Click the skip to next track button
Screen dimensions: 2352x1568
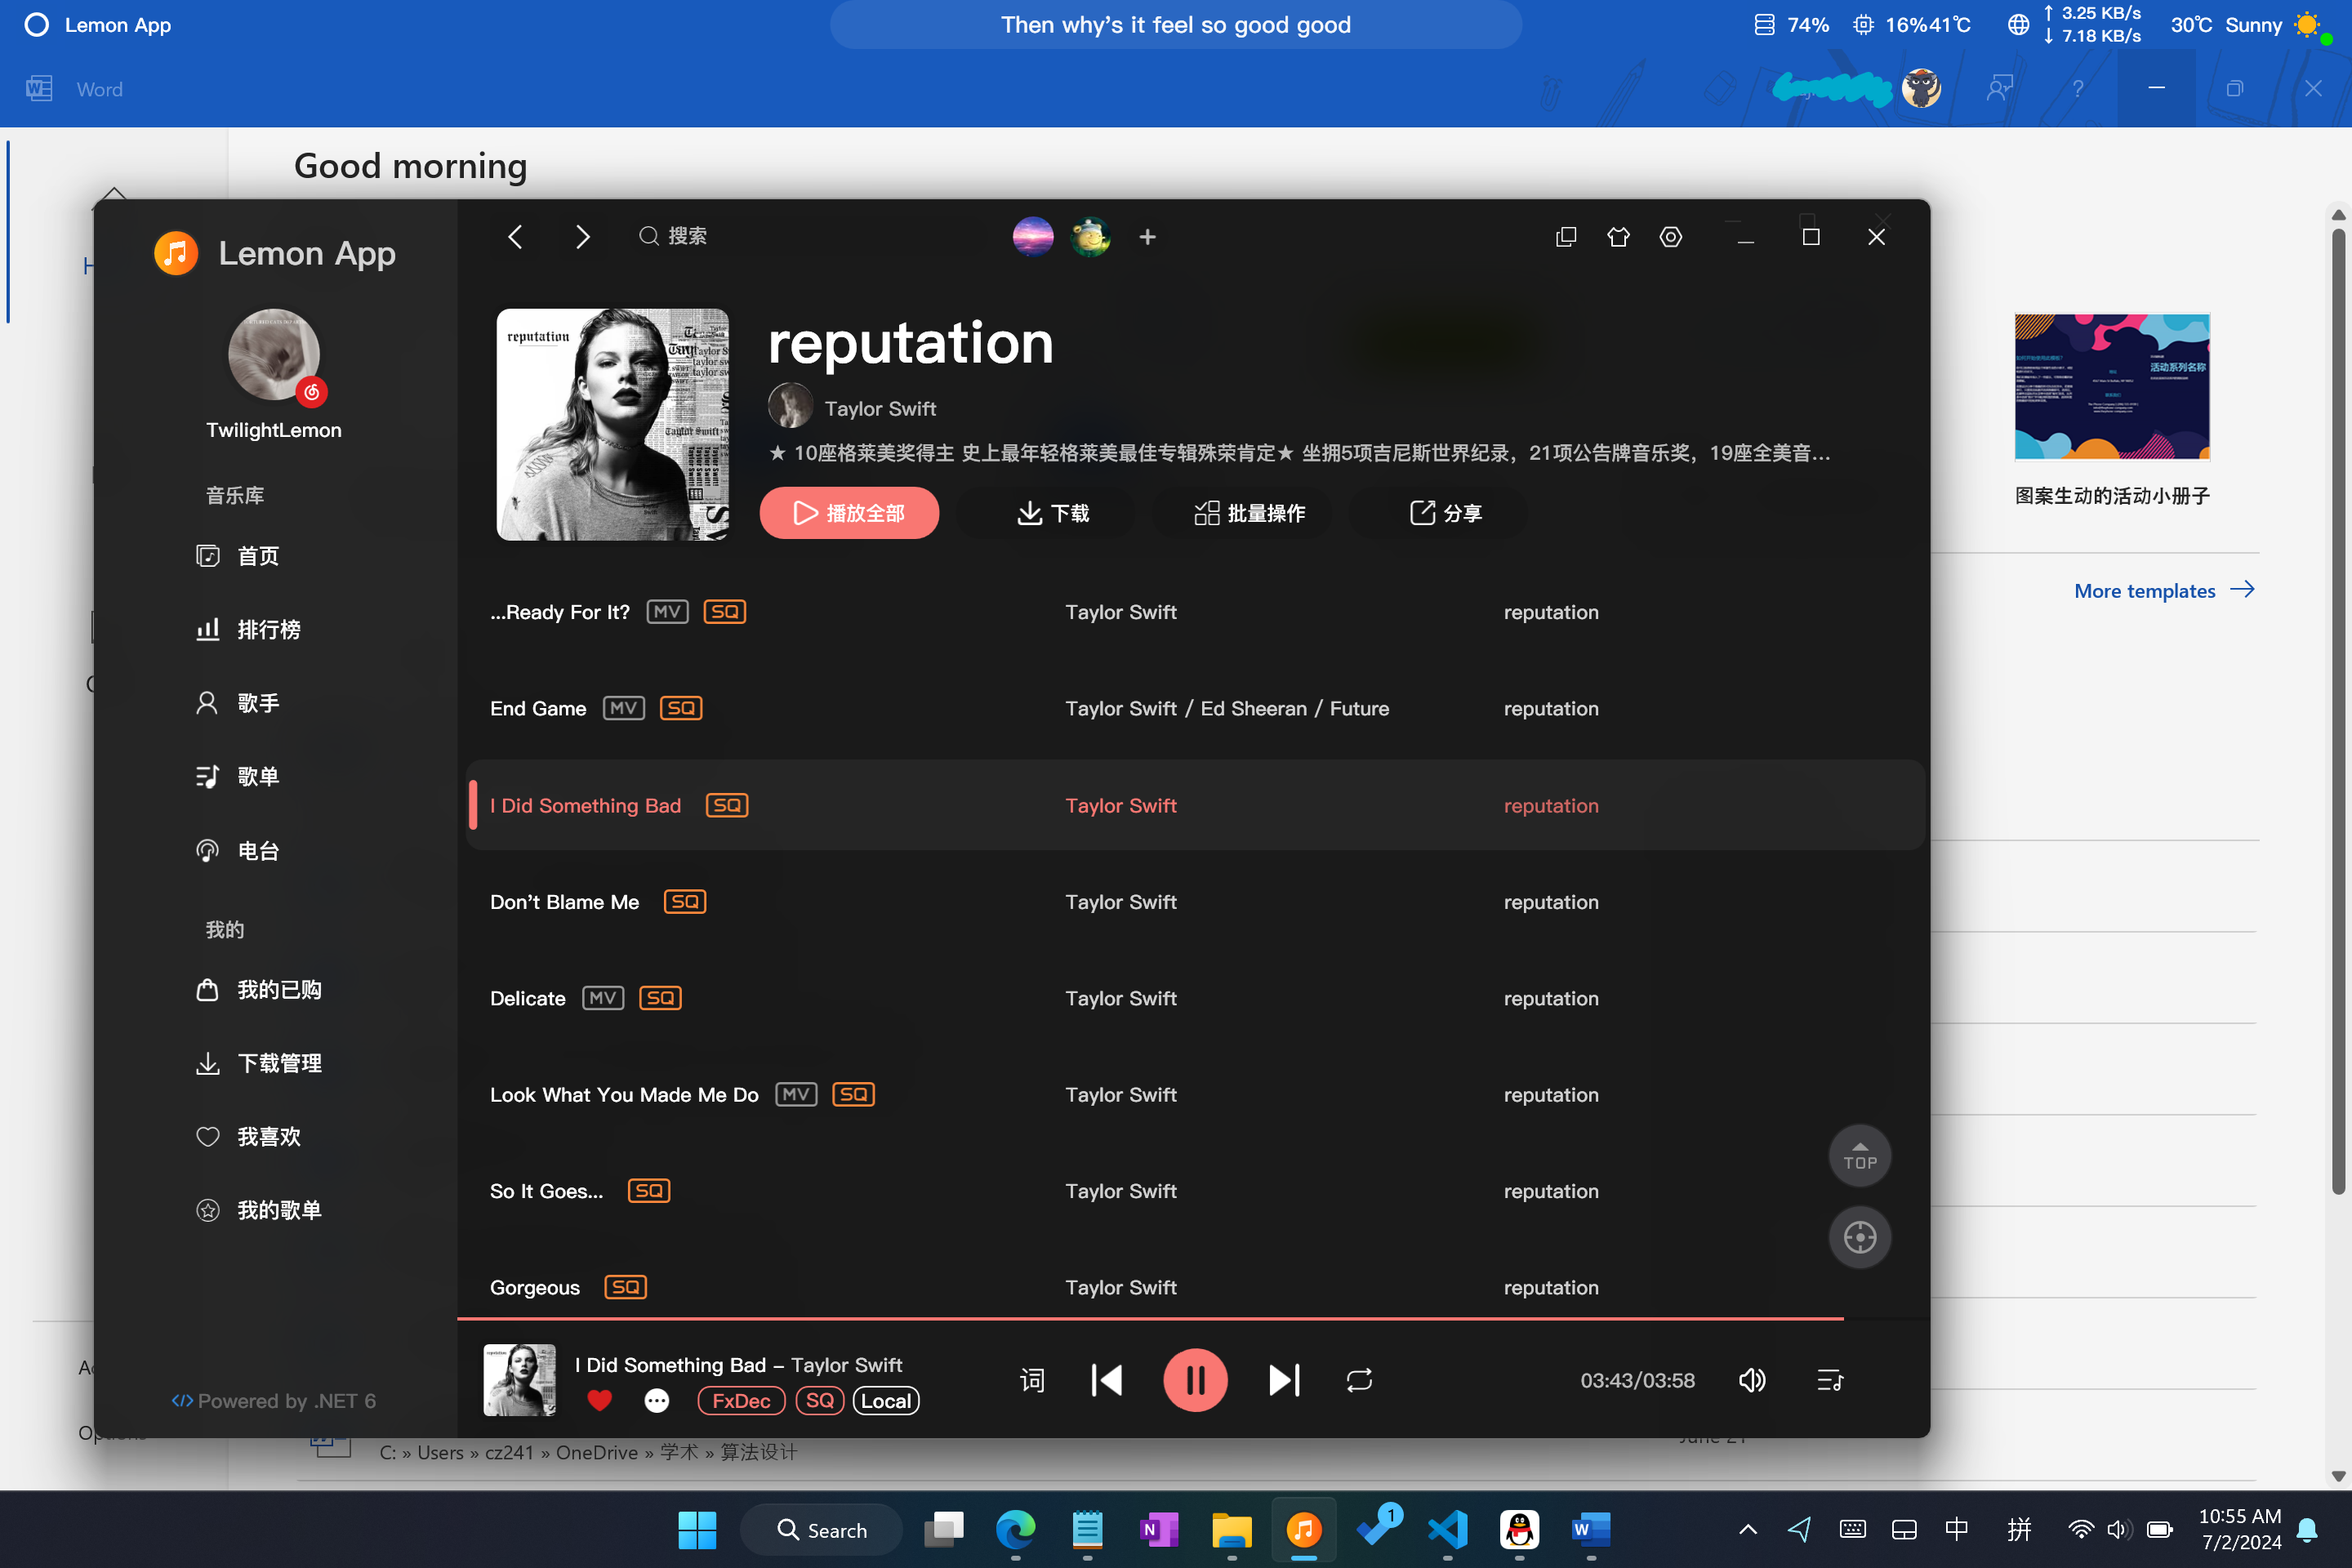pos(1285,1381)
